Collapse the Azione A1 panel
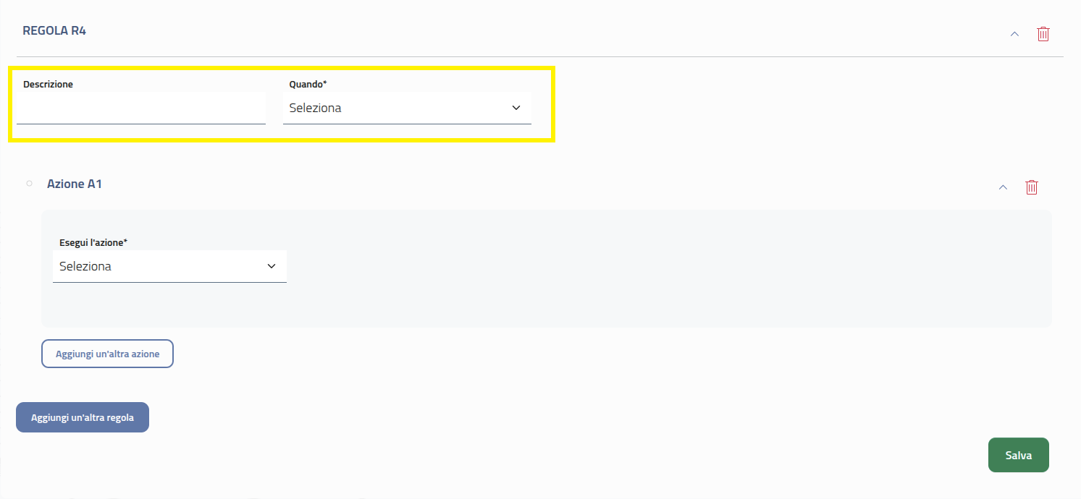Image resolution: width=1081 pixels, height=499 pixels. [1003, 187]
